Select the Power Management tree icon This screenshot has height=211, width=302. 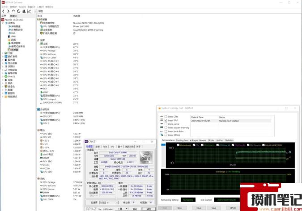pyautogui.click(x=9, y=43)
